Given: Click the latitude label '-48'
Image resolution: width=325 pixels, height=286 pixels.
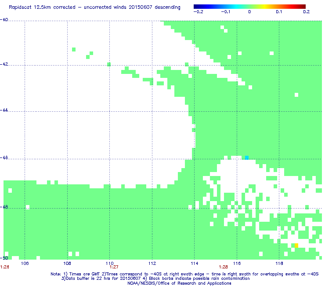Looking at the screenshot, I should [x=4, y=207].
